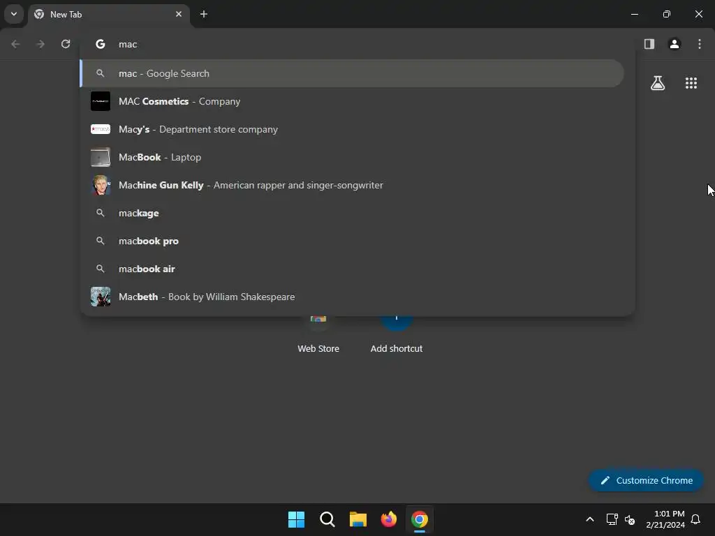The height and width of the screenshot is (536, 715).
Task: Click the MacBook laptop thumbnail
Action: [101, 157]
